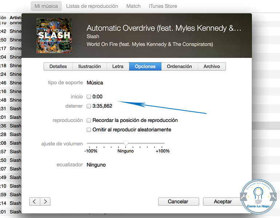Click the Artista column header in library
The image size is (280, 218).
pyautogui.click(x=16, y=17)
